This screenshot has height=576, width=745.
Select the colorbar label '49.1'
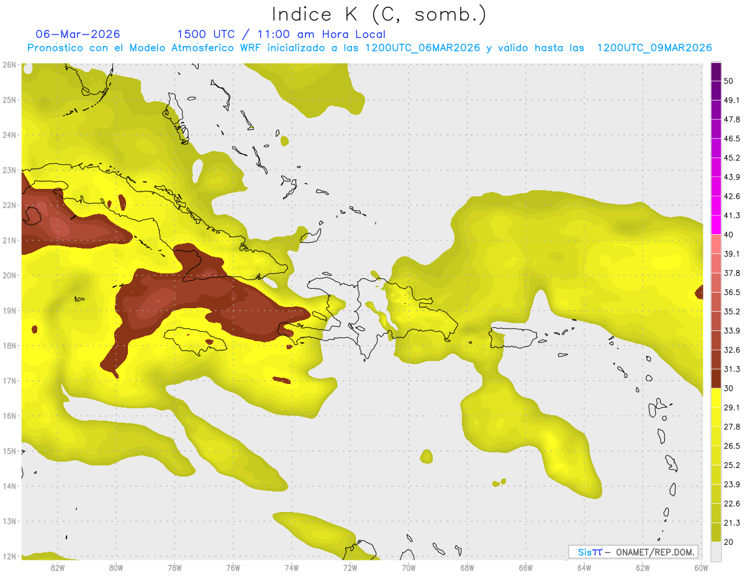(x=732, y=100)
